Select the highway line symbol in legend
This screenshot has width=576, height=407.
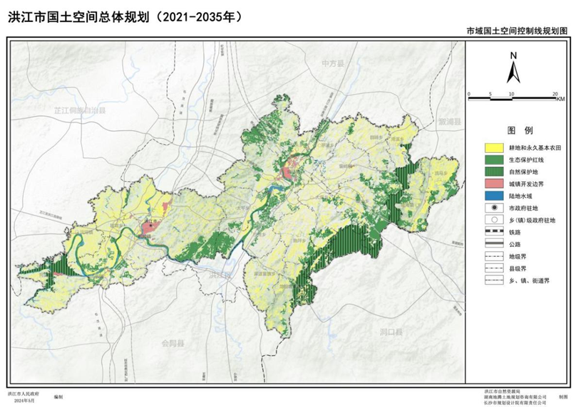[493, 244]
